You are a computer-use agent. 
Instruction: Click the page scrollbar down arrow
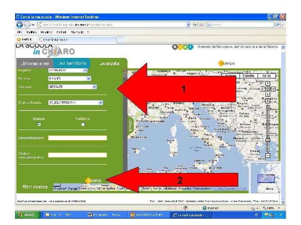[283, 202]
